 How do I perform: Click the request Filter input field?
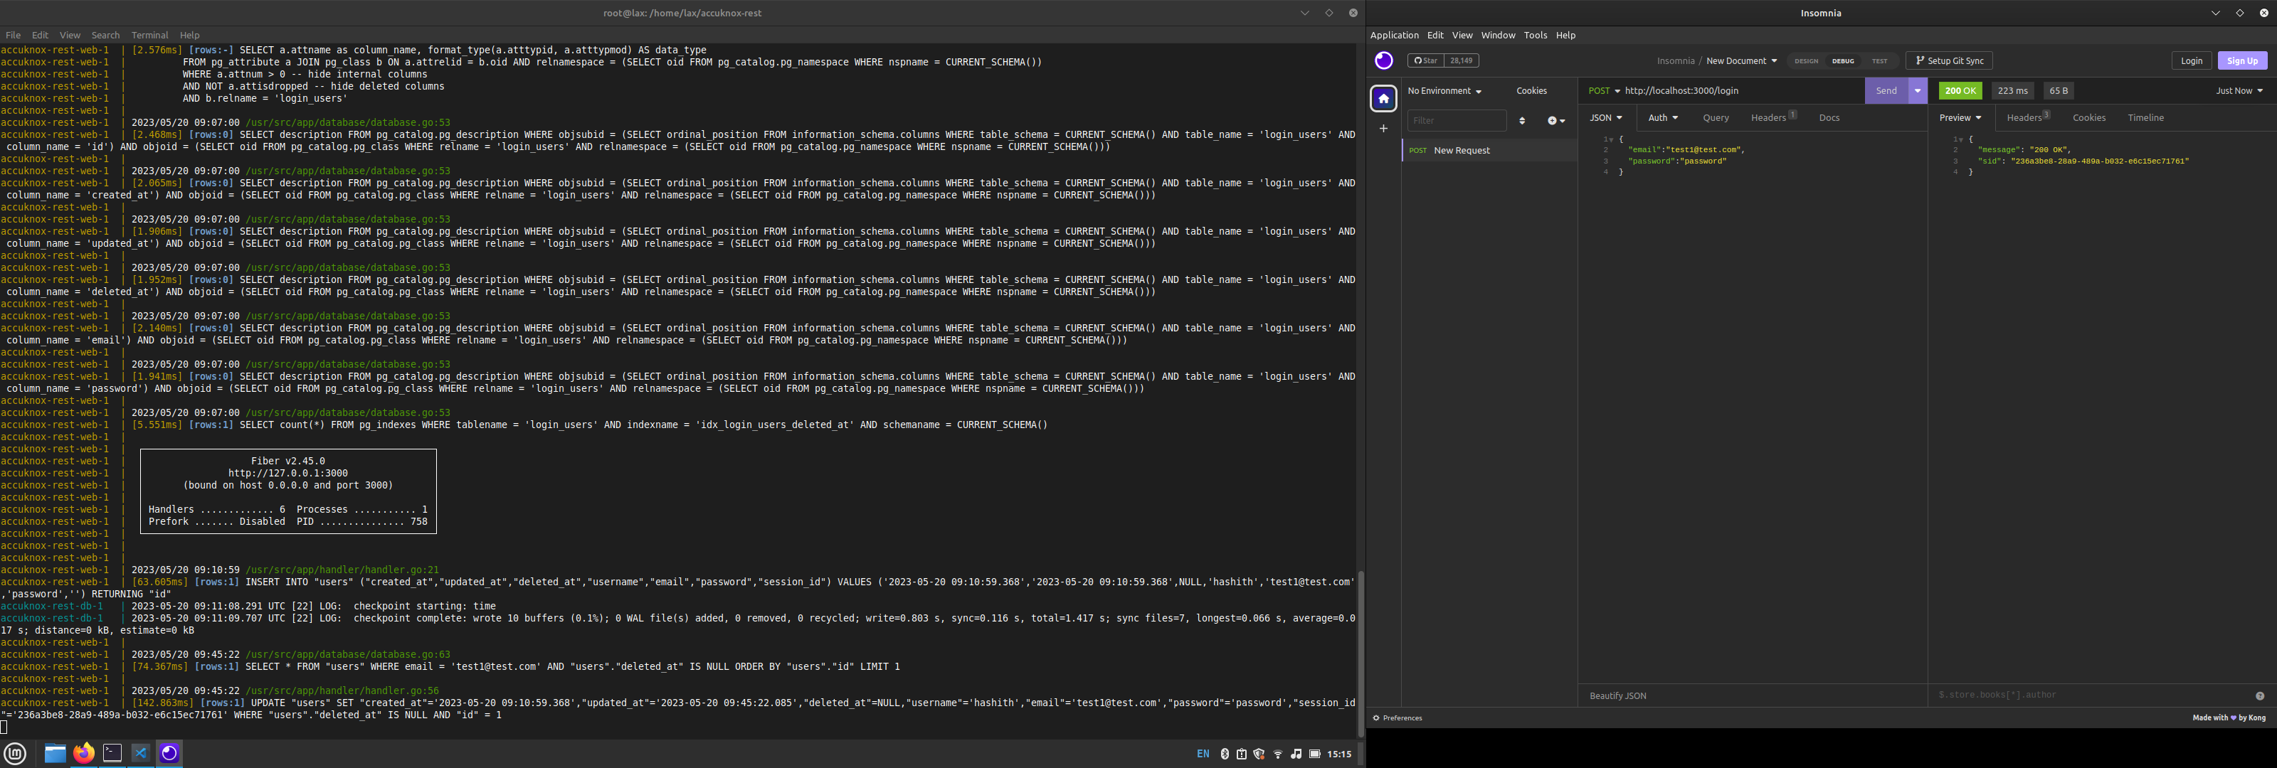[x=1456, y=121]
